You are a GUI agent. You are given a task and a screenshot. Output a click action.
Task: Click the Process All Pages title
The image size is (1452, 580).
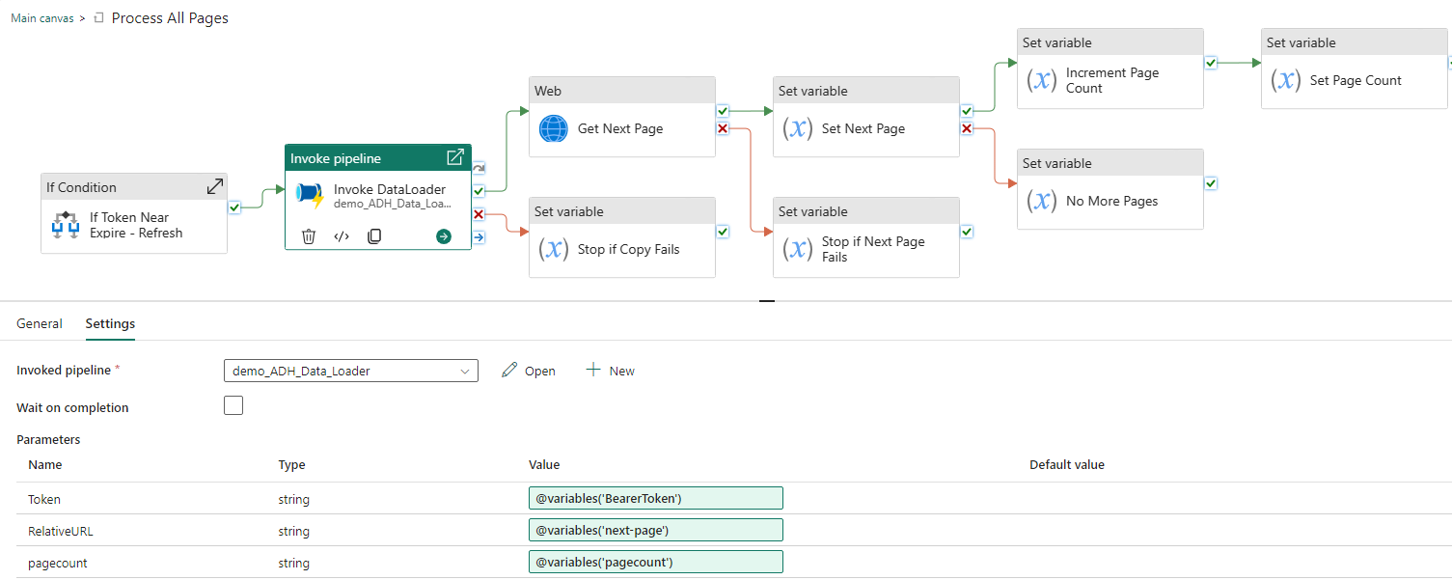pos(170,18)
